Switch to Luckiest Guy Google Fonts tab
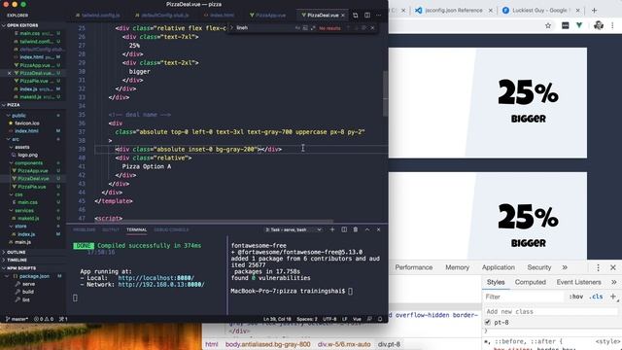Screen dimensions: 622x350 (x=540, y=11)
